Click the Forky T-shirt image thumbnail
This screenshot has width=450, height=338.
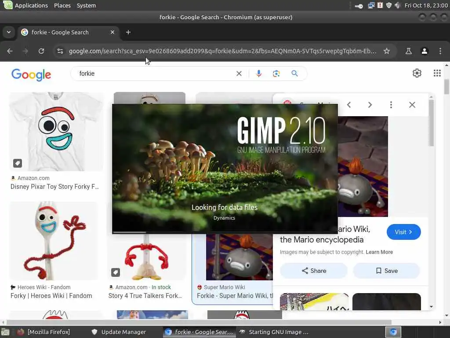coord(56,132)
